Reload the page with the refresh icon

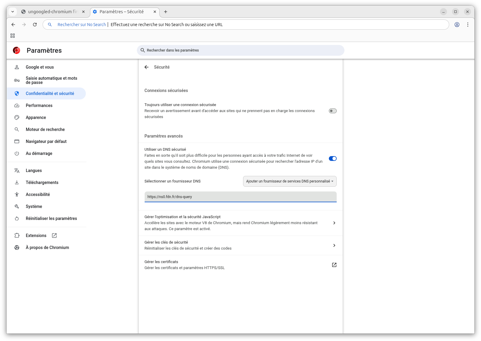(35, 25)
